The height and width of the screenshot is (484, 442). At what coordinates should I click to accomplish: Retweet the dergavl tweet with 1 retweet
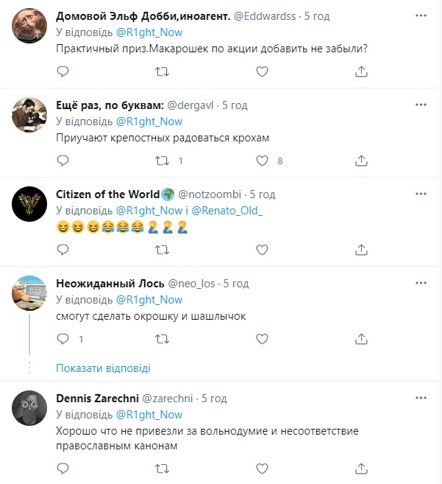pyautogui.click(x=163, y=160)
